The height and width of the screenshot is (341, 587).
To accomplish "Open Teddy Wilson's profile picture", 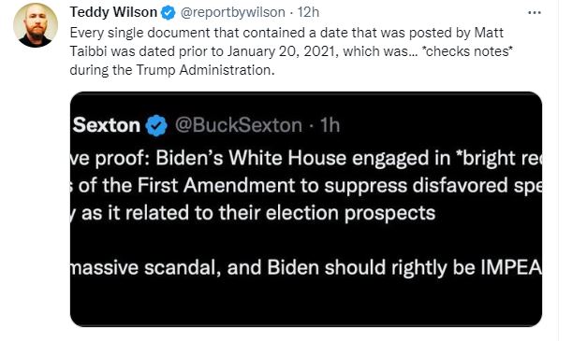I will pos(36,25).
